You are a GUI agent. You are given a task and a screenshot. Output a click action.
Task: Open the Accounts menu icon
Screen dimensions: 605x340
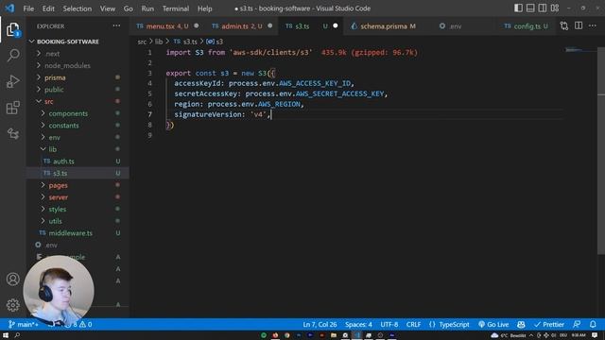[12, 280]
